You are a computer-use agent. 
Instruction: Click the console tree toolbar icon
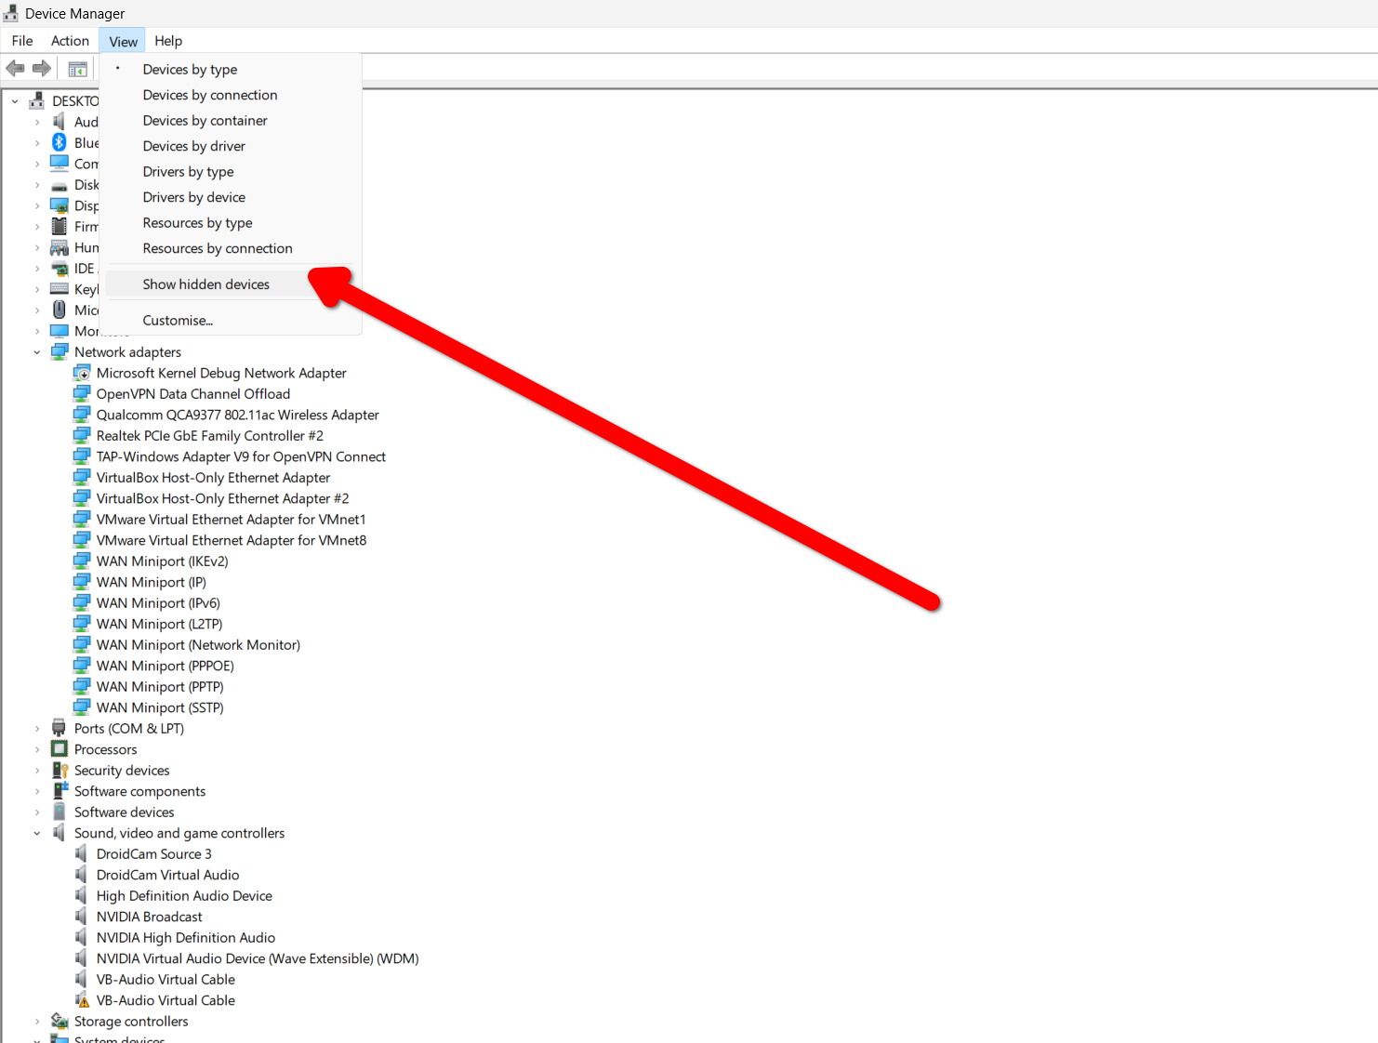click(77, 67)
